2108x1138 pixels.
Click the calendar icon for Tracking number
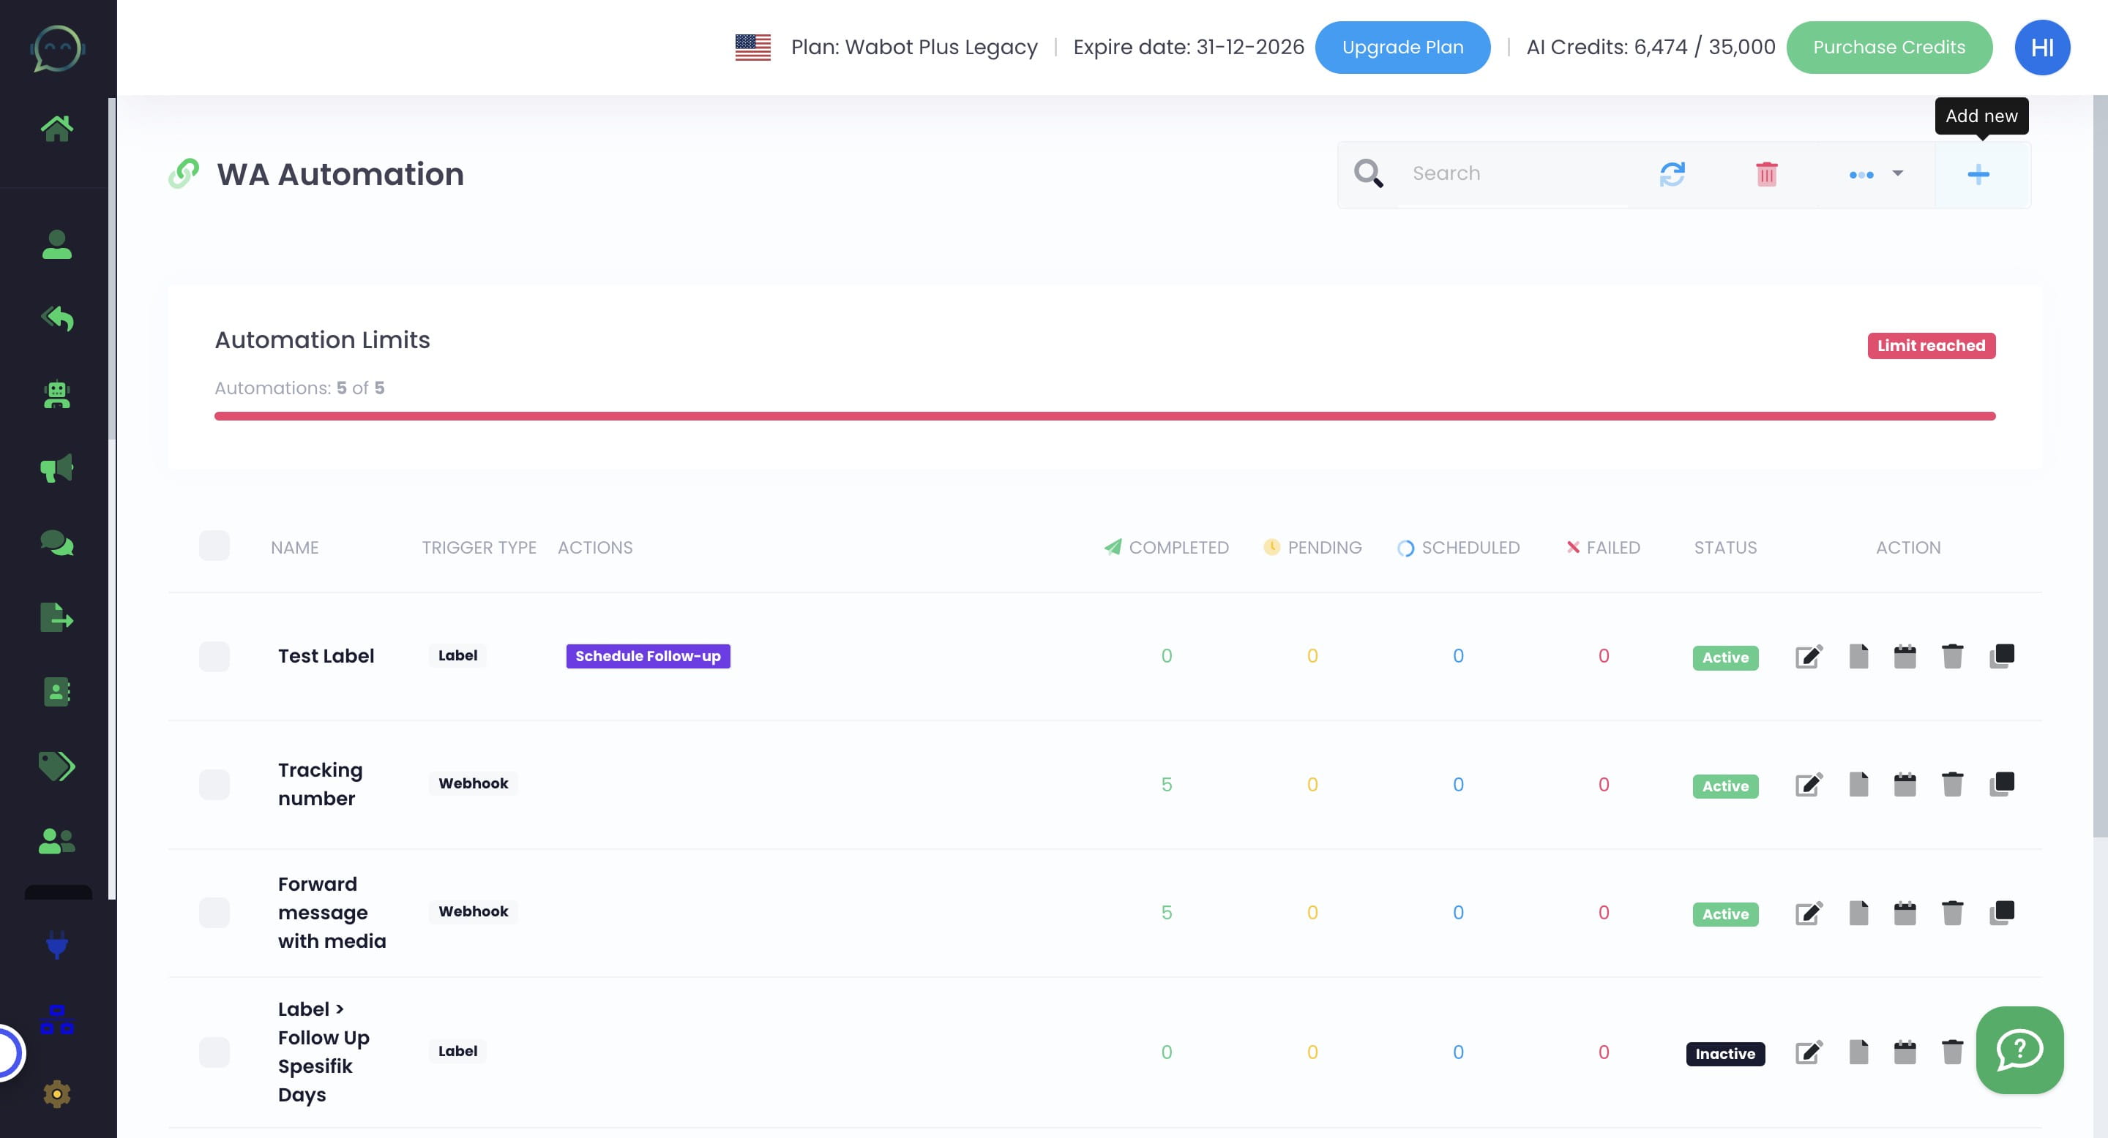click(x=1905, y=785)
